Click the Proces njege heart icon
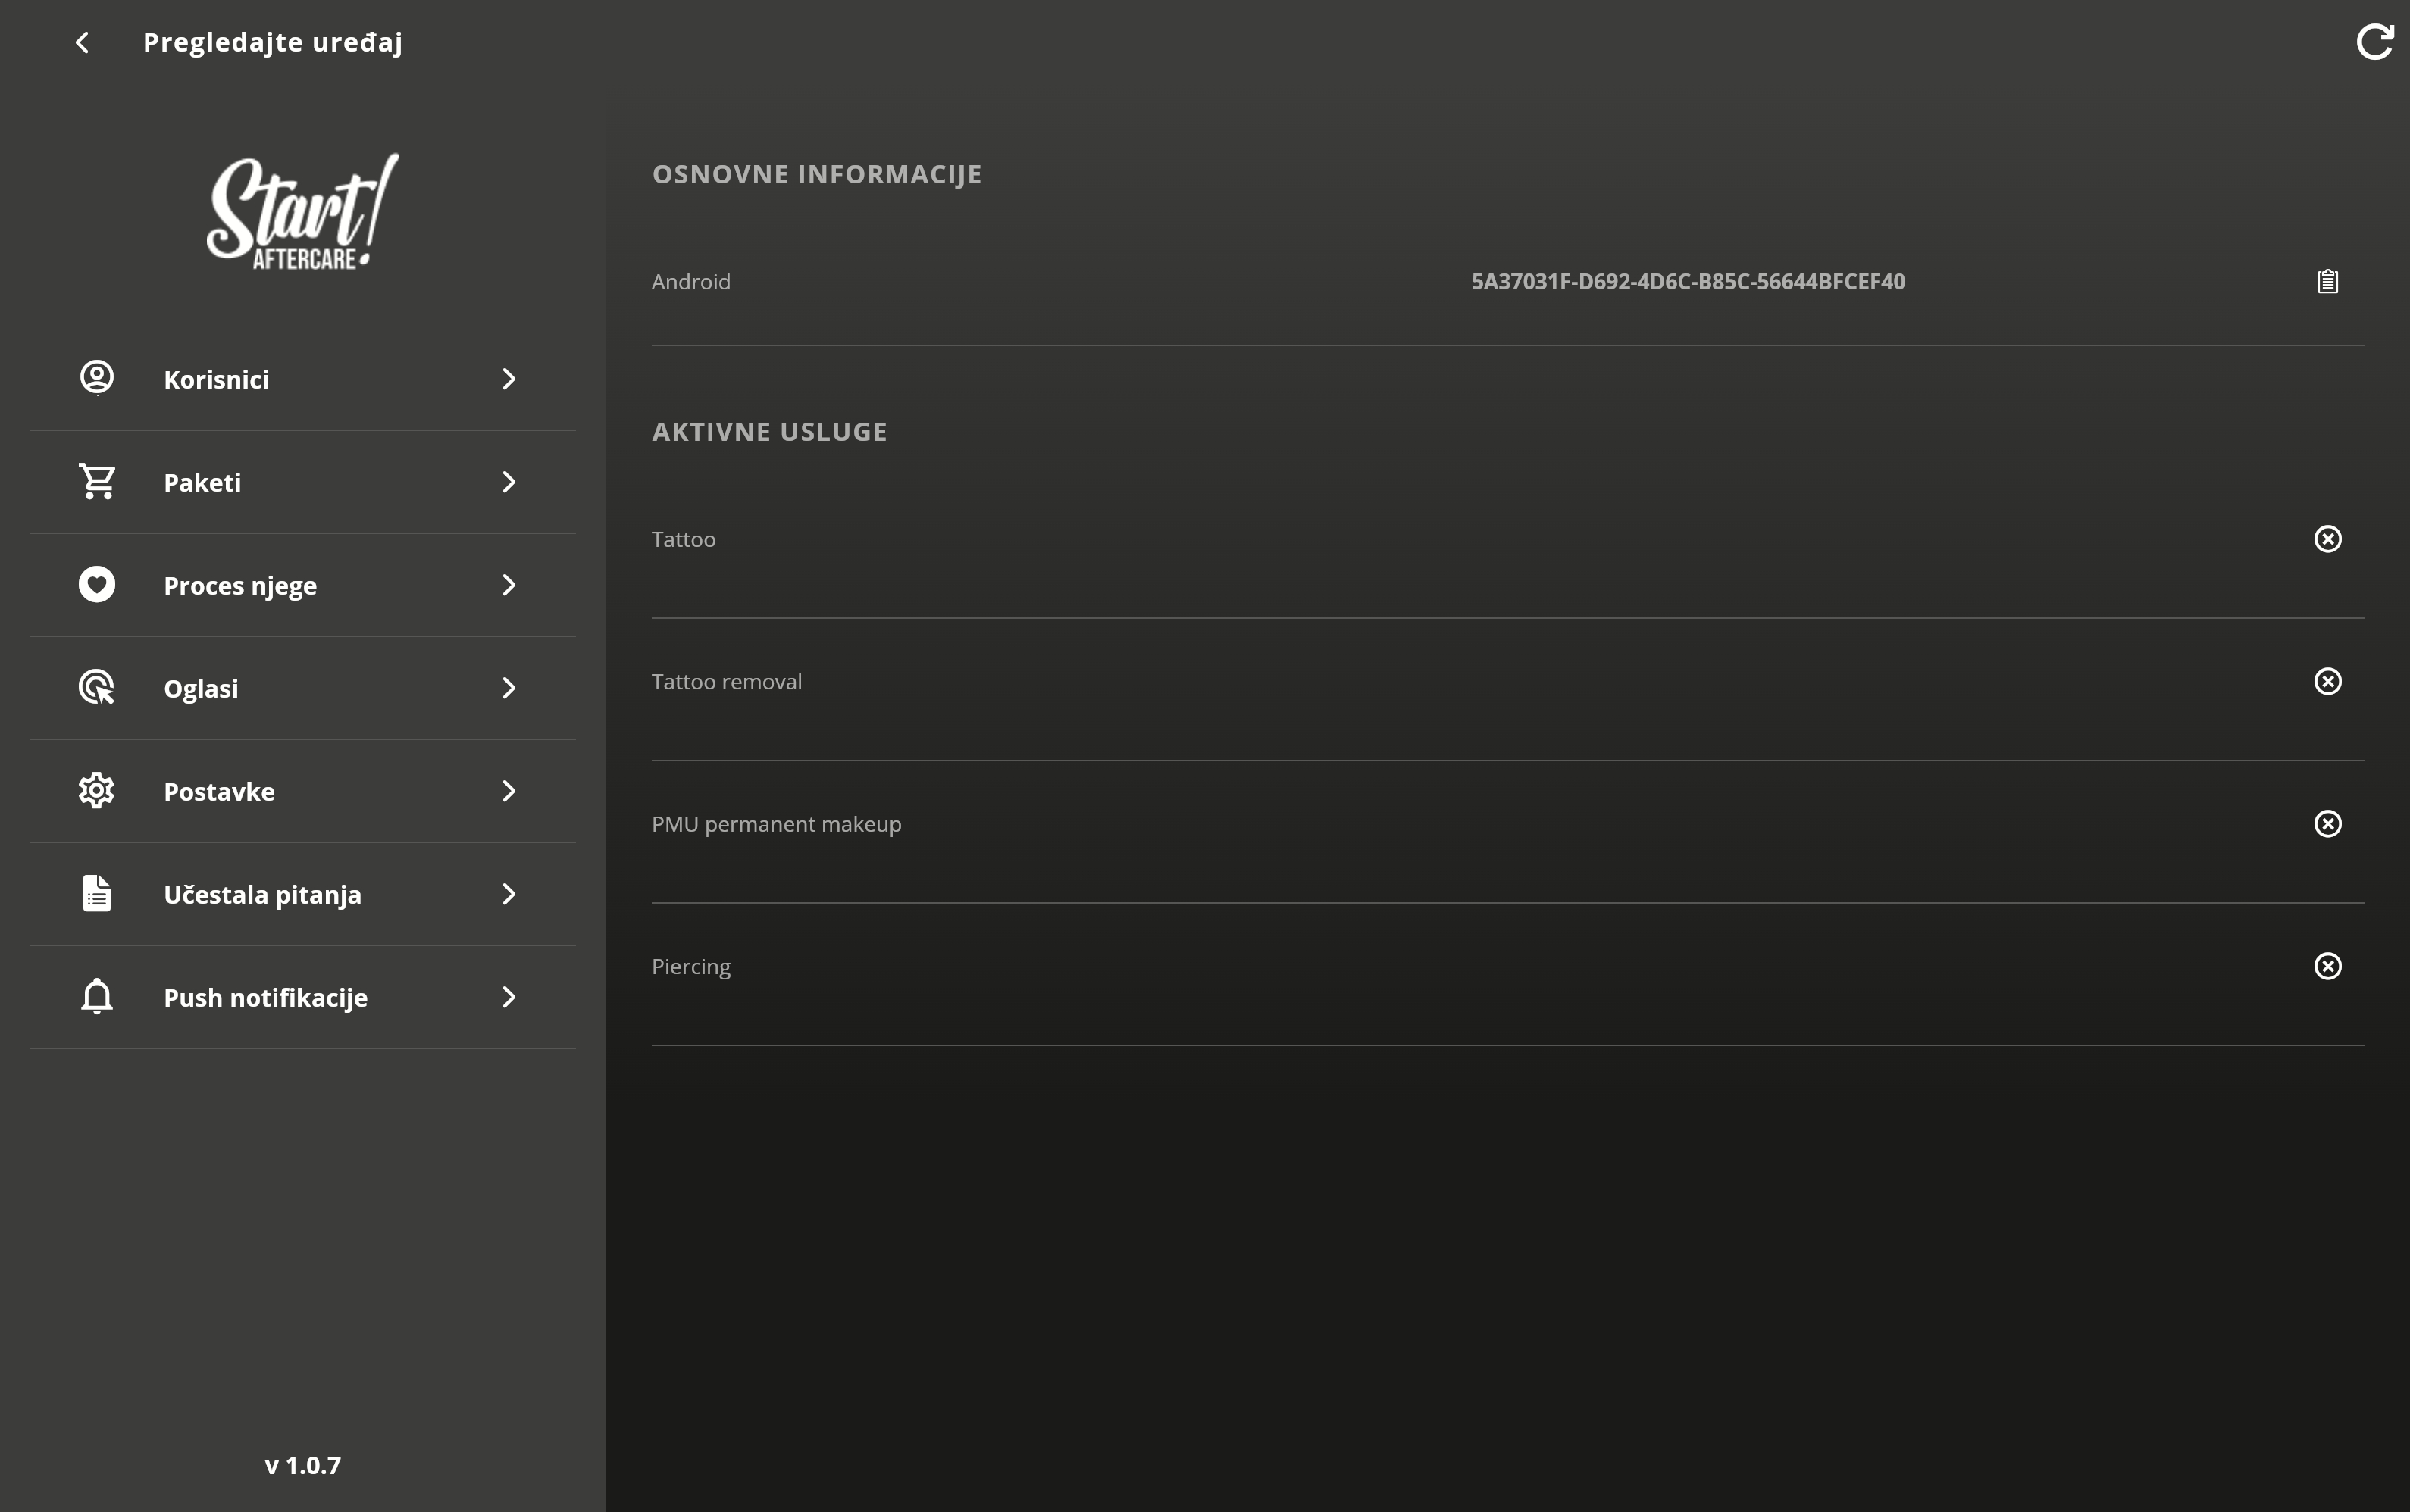Image resolution: width=2410 pixels, height=1512 pixels. pos(97,584)
